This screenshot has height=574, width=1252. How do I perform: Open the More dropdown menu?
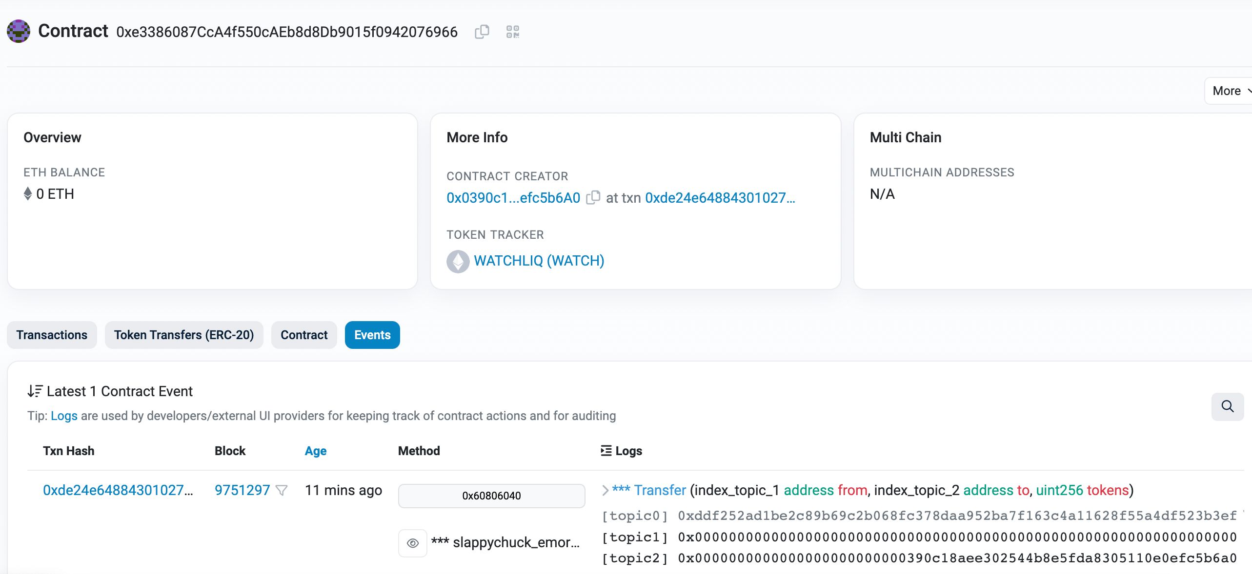click(x=1229, y=91)
